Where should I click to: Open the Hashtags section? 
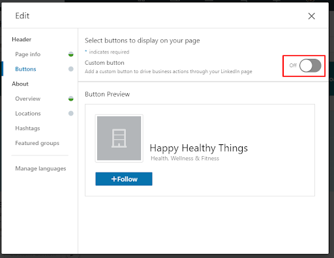[x=27, y=128]
